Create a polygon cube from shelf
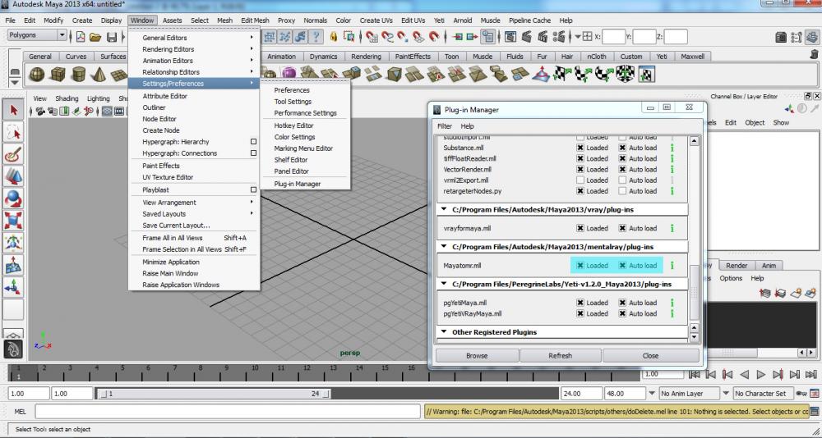 (x=58, y=75)
